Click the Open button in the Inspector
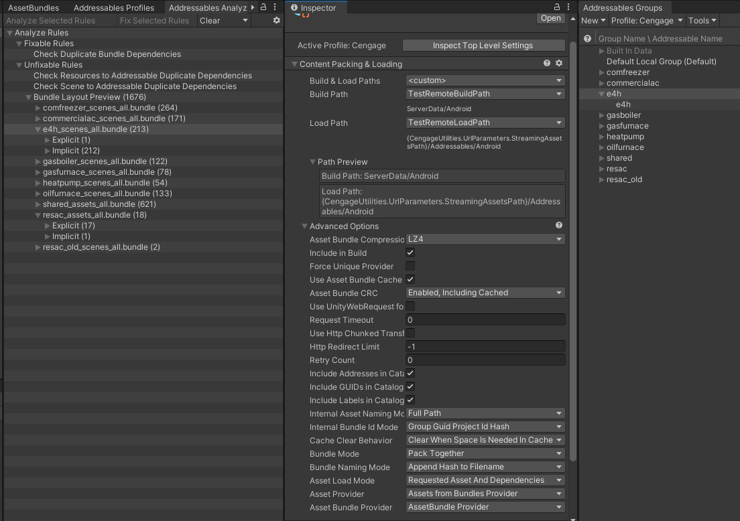 550,18
